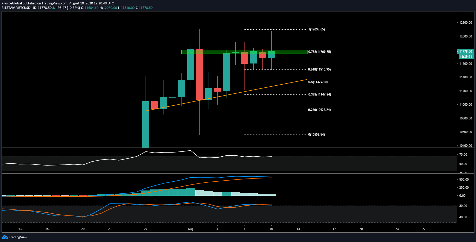Screen dimensions: 476x242
Task: Select the current price tag 11778.50 on axis
Action: (466, 52)
